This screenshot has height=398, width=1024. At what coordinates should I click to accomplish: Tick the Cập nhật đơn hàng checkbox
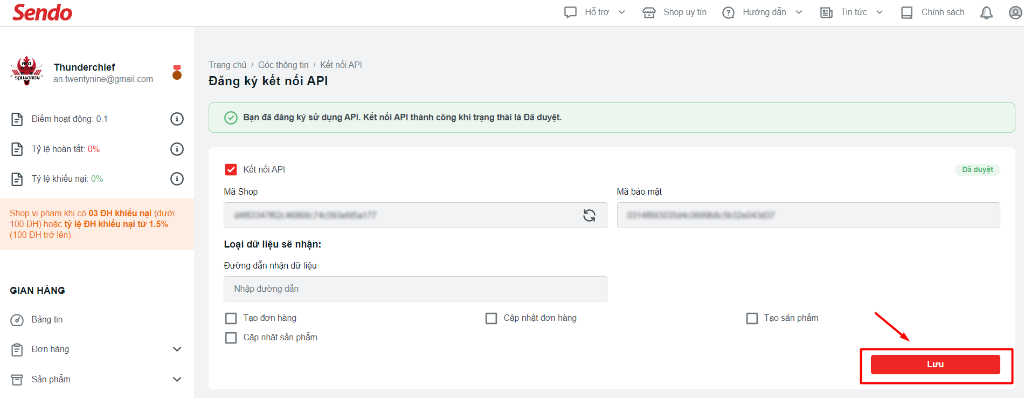491,318
